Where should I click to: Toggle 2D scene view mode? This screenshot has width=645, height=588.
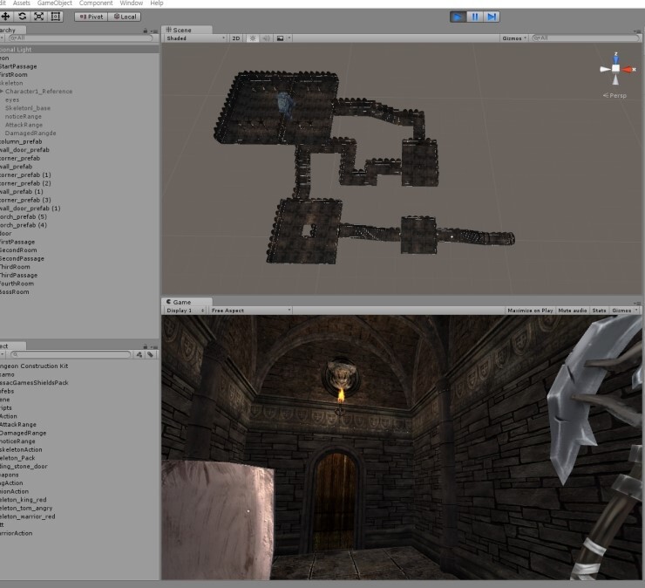(x=236, y=38)
